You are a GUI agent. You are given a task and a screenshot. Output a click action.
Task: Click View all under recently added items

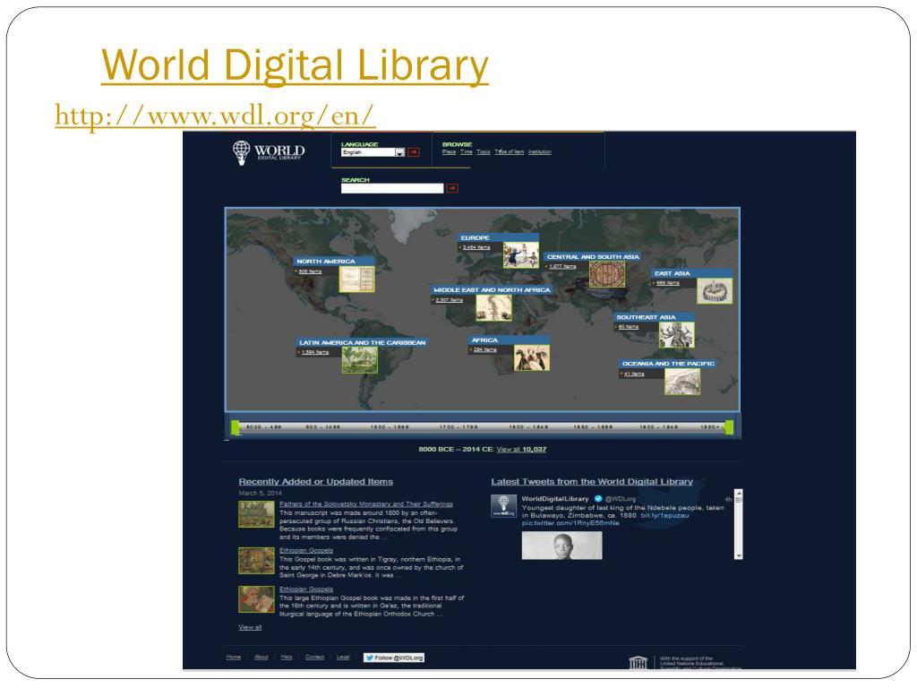(250, 627)
